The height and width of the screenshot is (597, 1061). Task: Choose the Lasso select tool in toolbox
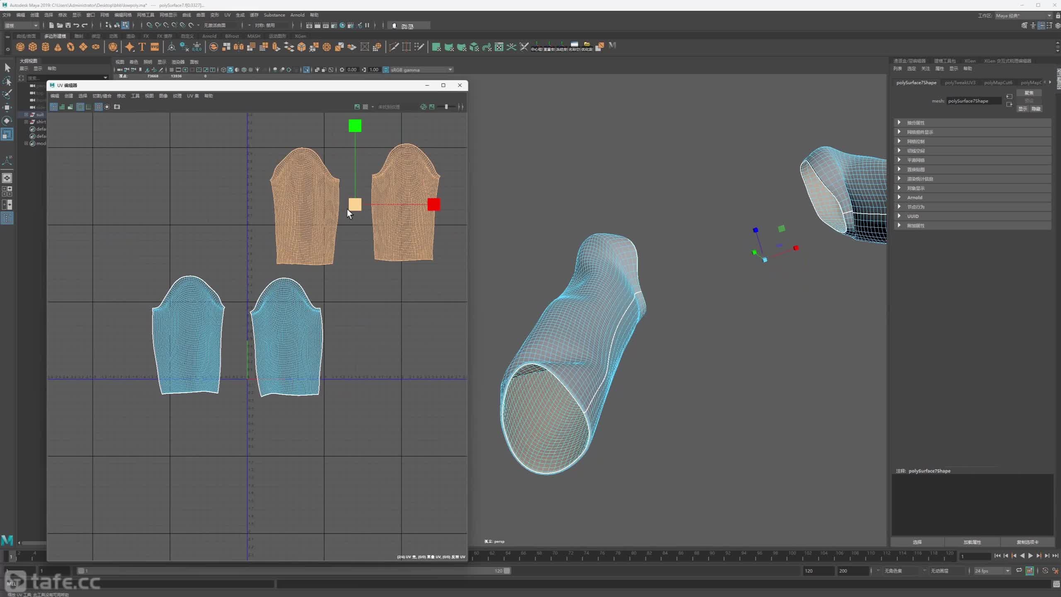[7, 81]
